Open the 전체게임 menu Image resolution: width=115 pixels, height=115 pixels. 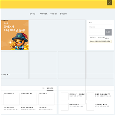32,14
